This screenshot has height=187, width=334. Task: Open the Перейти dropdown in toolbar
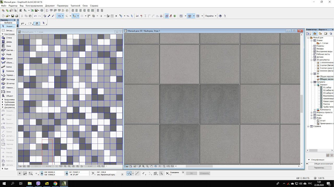point(210,16)
